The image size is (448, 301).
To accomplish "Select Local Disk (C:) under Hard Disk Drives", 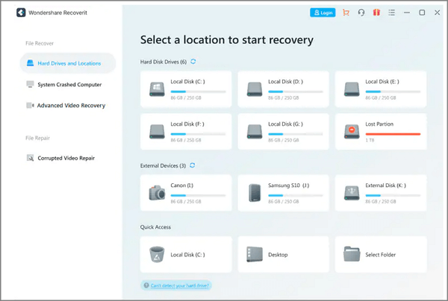I will (186, 89).
